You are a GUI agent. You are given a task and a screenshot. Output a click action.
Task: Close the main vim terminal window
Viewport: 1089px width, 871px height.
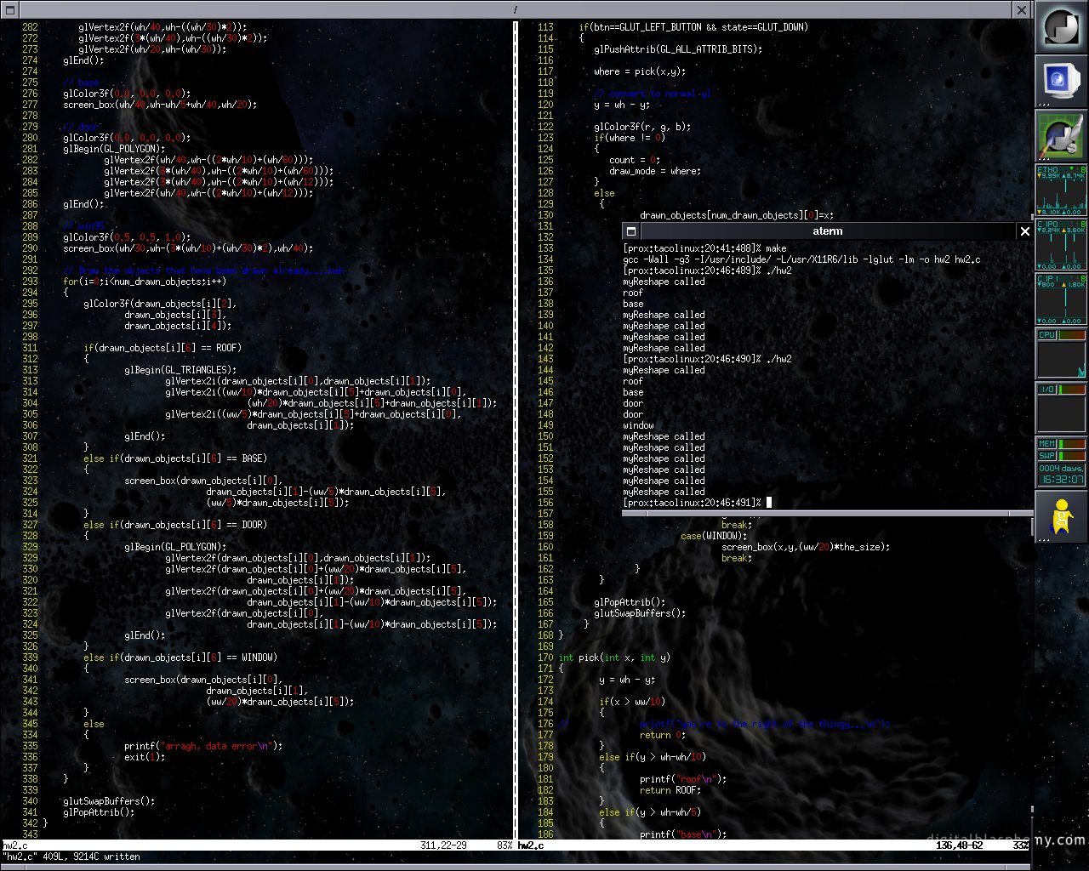pos(1022,9)
